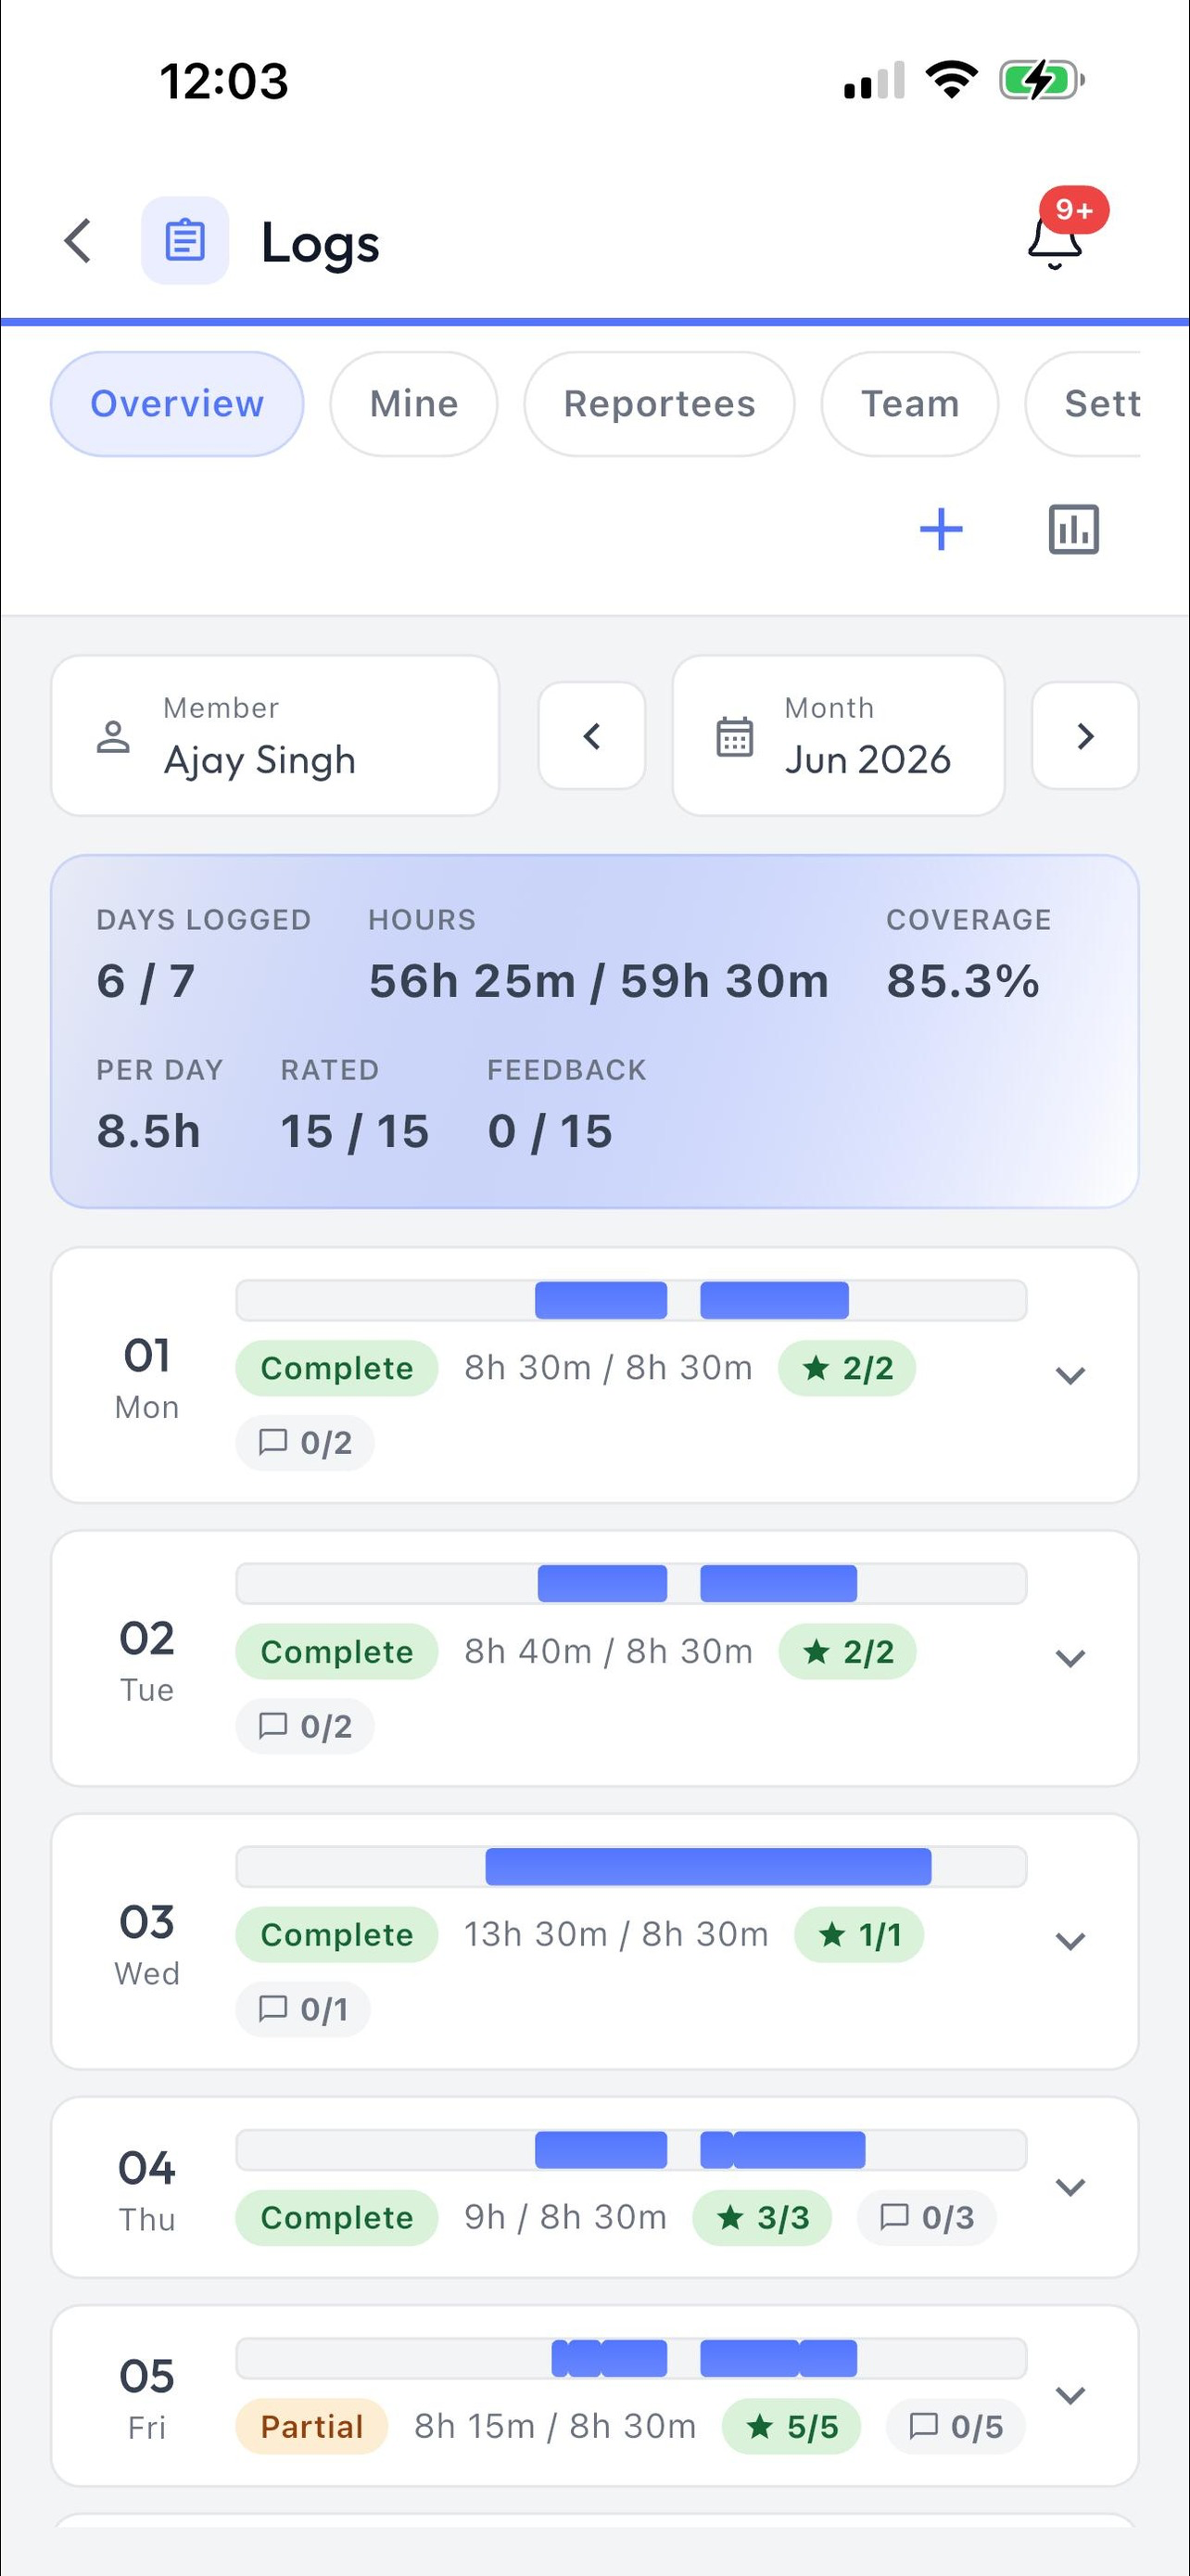
Task: Select the Team tab
Action: (x=909, y=404)
